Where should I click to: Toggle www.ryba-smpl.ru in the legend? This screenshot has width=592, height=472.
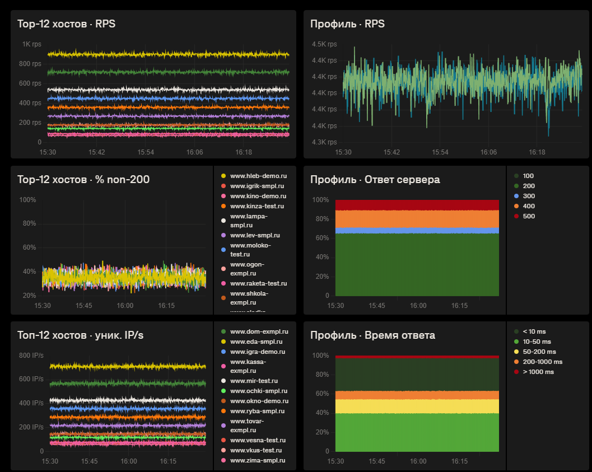point(257,412)
